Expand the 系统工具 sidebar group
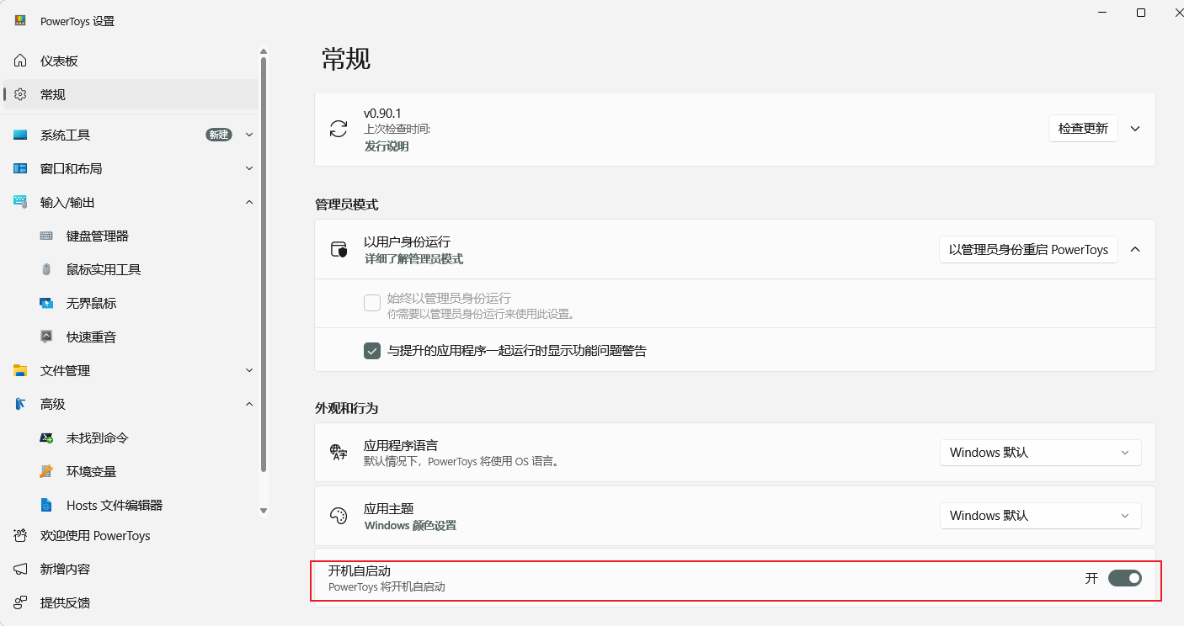Viewport: 1184px width, 626px height. pyautogui.click(x=249, y=135)
